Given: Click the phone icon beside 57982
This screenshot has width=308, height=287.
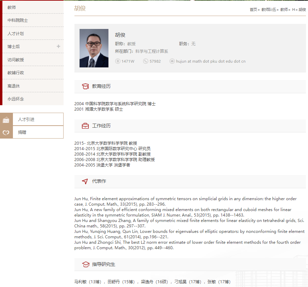Looking at the screenshot, I should coord(146,61).
